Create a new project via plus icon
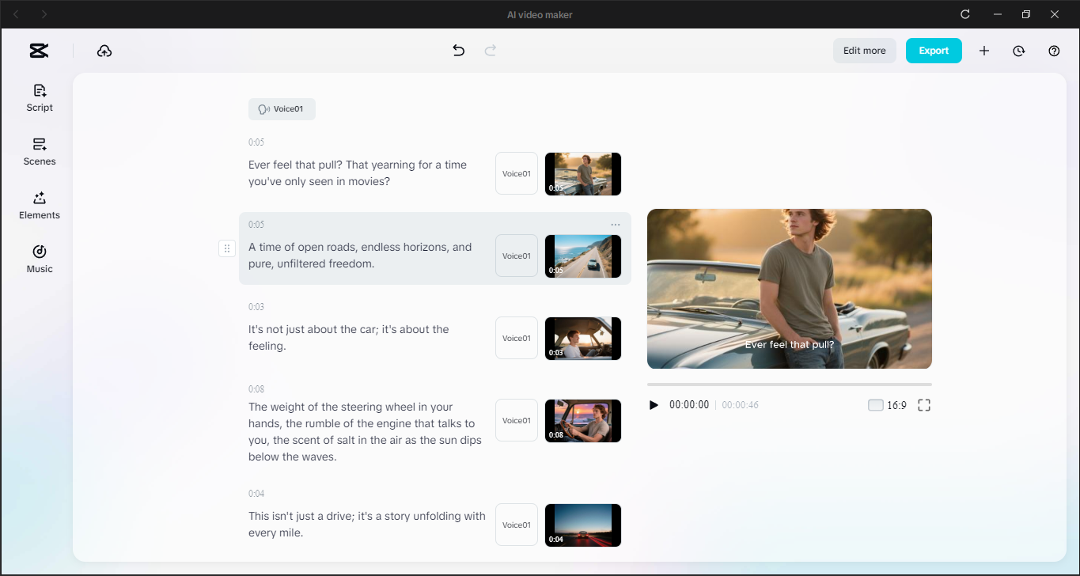This screenshot has height=576, width=1080. coord(984,50)
